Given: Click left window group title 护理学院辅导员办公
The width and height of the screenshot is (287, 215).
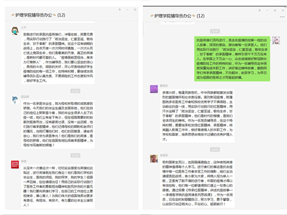Looking at the screenshot, I should point(34,15).
